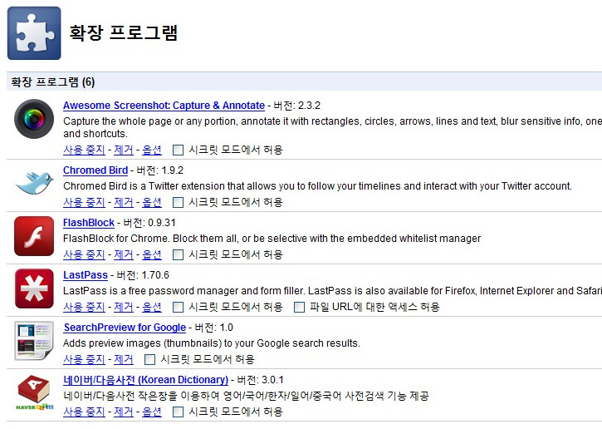Click Chromed Bird Twitter extension description
The width and height of the screenshot is (602, 429).
[317, 186]
